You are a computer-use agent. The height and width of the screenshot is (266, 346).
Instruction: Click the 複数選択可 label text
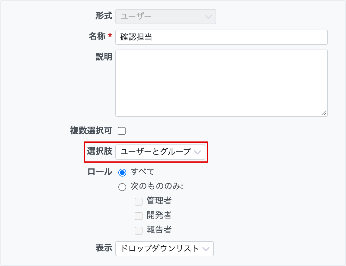click(x=91, y=131)
